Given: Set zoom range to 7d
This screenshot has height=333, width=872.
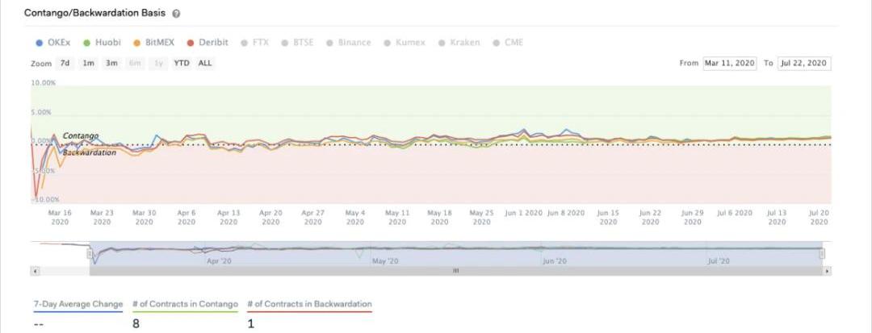Looking at the screenshot, I should coord(65,63).
